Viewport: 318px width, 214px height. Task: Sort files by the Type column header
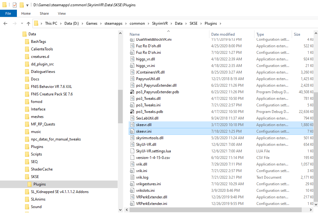pos(260,34)
